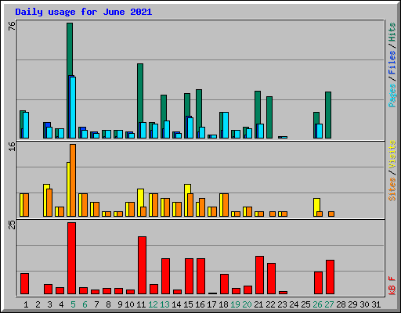The width and height of the screenshot is (401, 313).
Task: Select the red 'KB F' legend label
Action: 392,286
